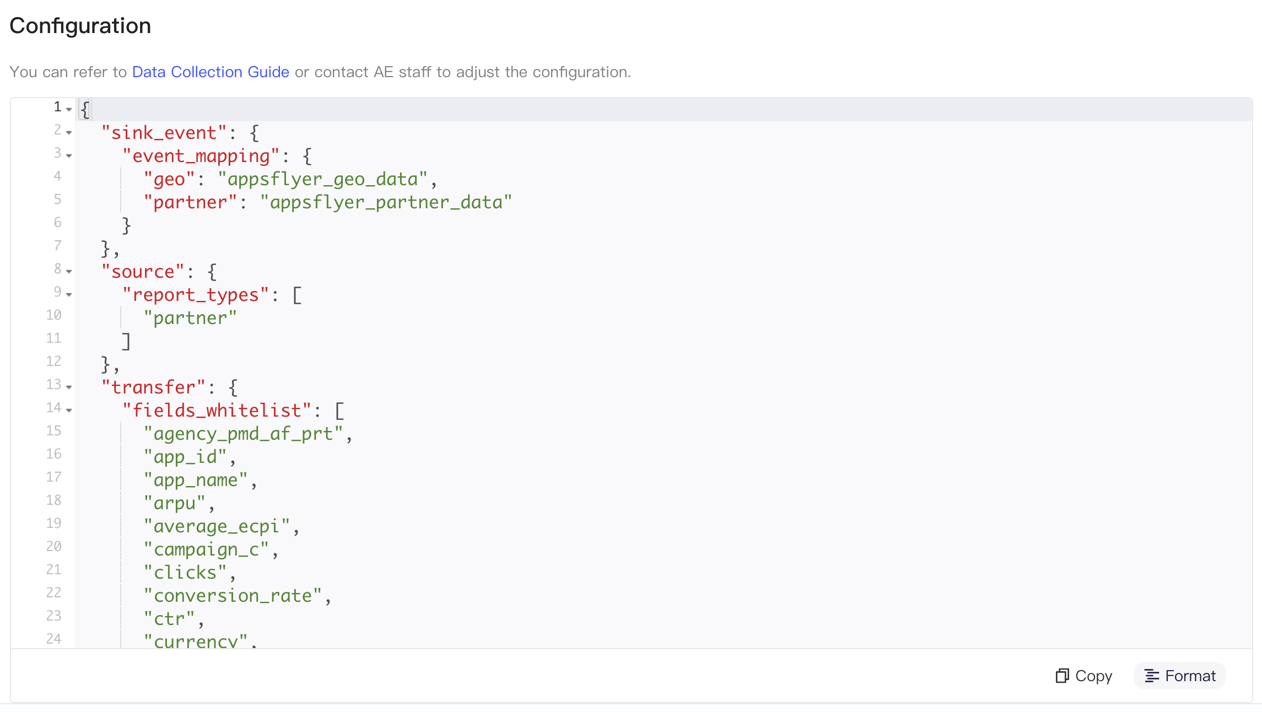The image size is (1262, 712).
Task: Collapse the fields_whitelist fold arrow on line 14
Action: 69,410
